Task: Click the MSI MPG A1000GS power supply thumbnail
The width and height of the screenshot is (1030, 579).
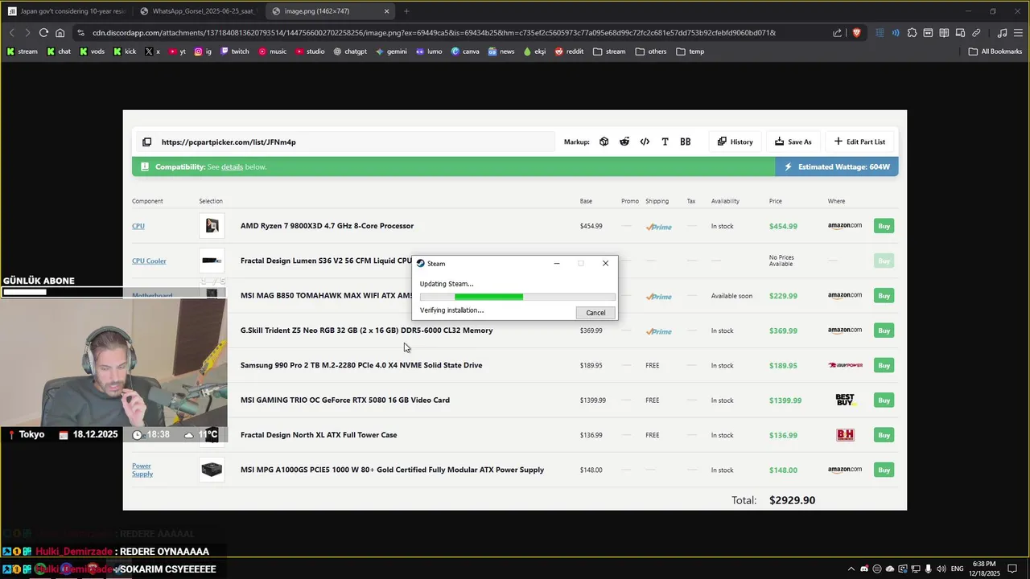Action: tap(212, 470)
